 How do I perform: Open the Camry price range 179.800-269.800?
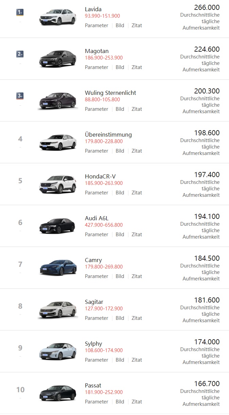104,267
